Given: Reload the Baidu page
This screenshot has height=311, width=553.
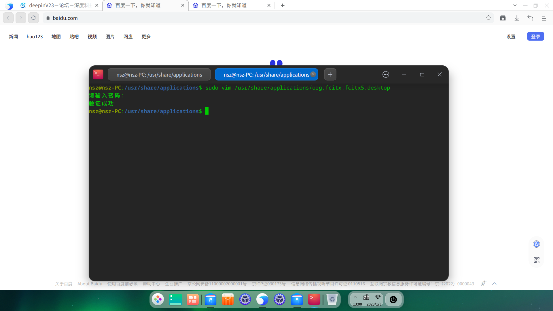Looking at the screenshot, I should point(33,18).
